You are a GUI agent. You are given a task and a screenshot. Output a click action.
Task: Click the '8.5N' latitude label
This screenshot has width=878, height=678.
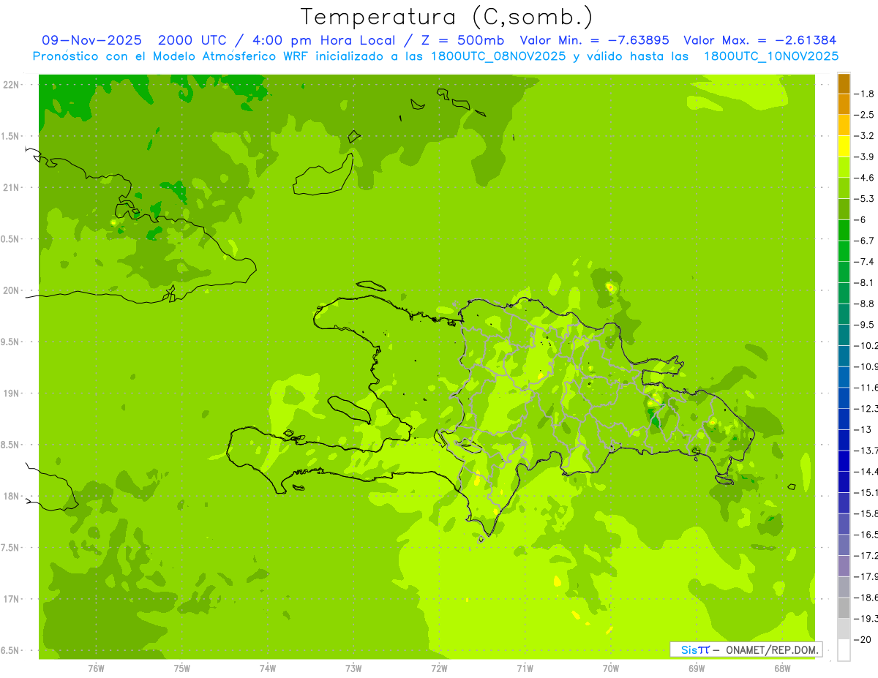(x=10, y=445)
